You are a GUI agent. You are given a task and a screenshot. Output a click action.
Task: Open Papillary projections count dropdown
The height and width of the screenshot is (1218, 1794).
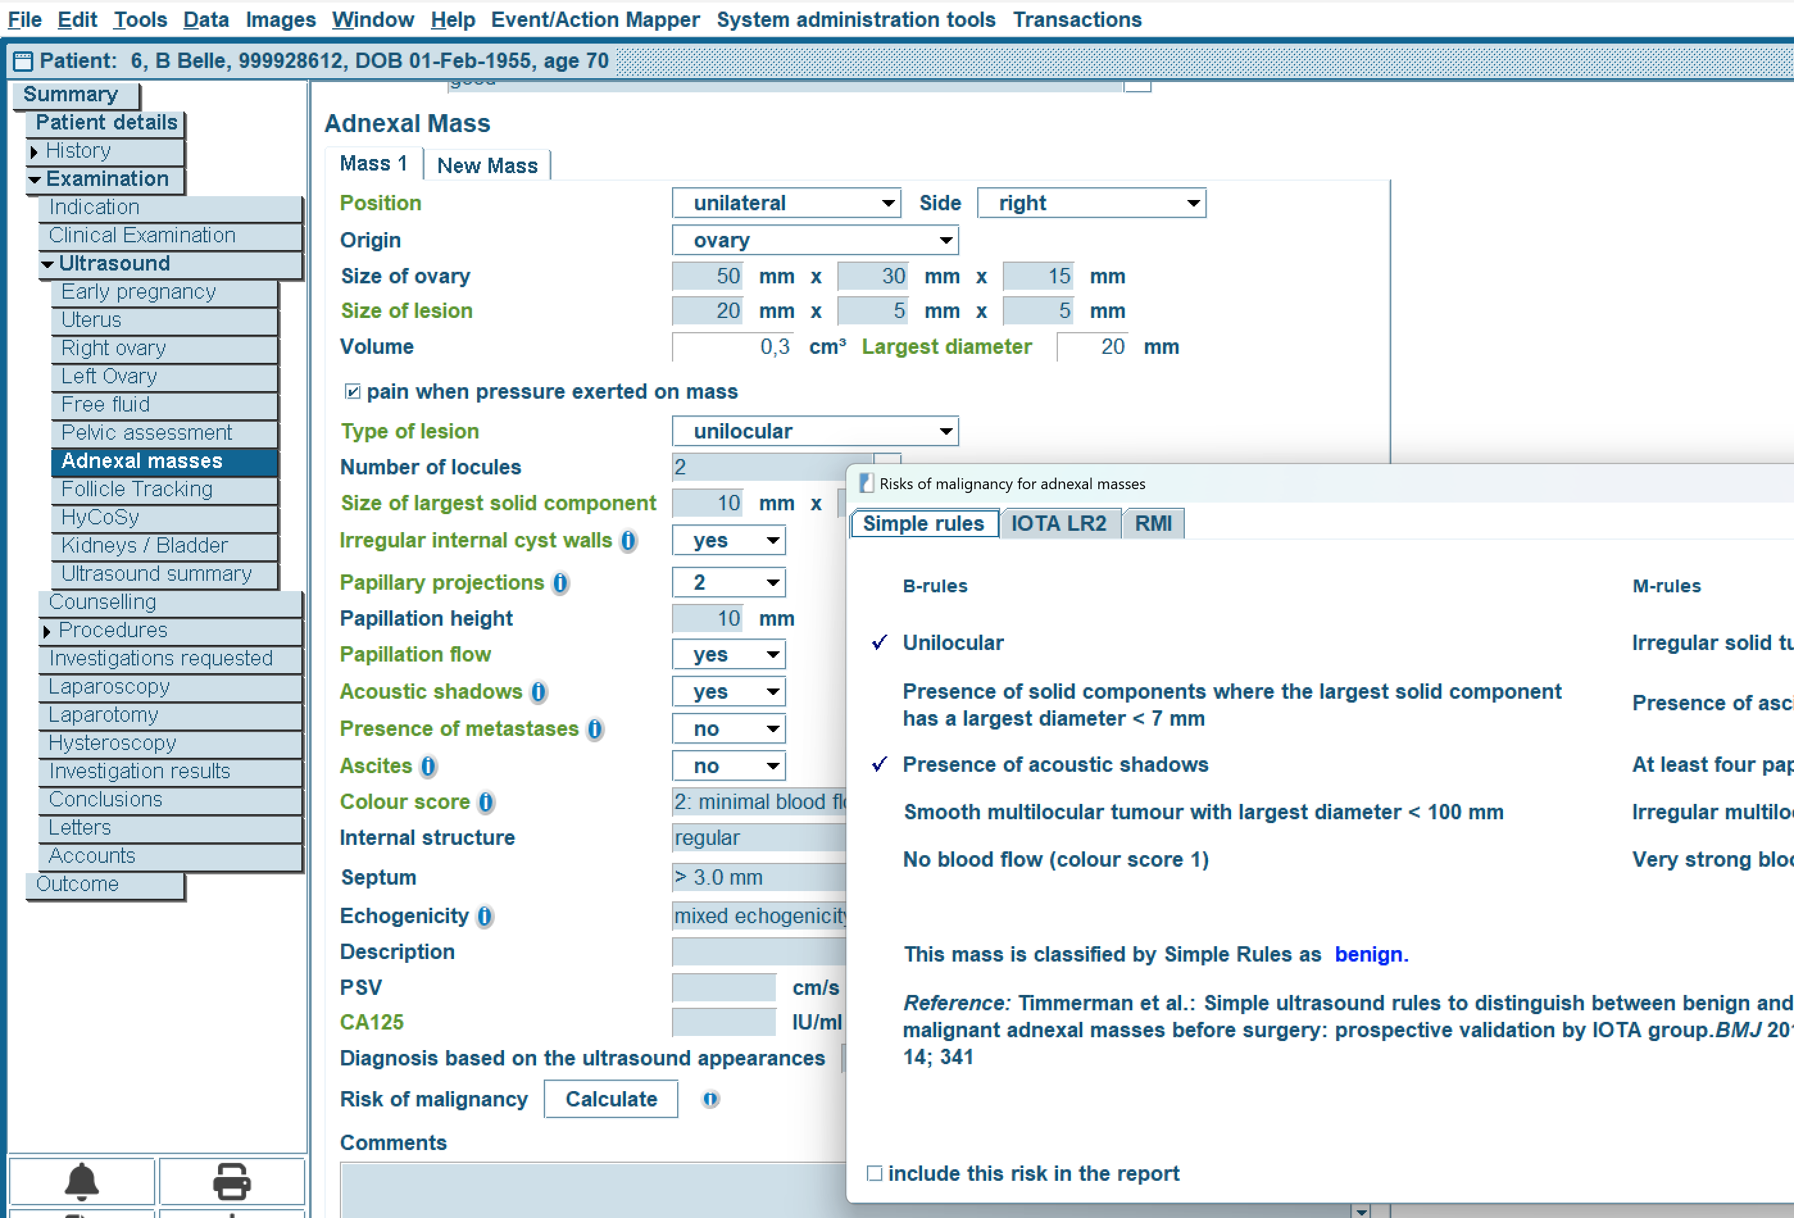pos(729,583)
